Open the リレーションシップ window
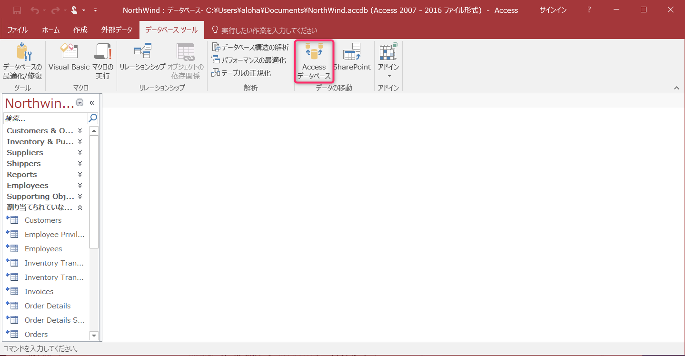This screenshot has width=685, height=356. (143, 60)
